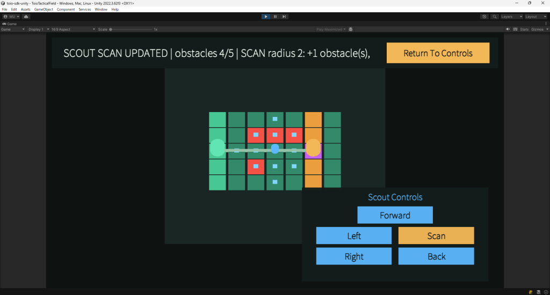
Task: Toggle Mute Audio speaker icon
Action: 508,29
